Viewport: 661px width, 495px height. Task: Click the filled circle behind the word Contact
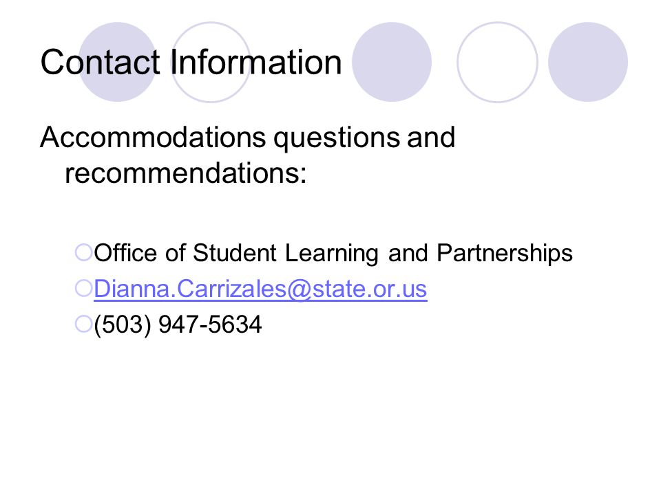coord(118,62)
